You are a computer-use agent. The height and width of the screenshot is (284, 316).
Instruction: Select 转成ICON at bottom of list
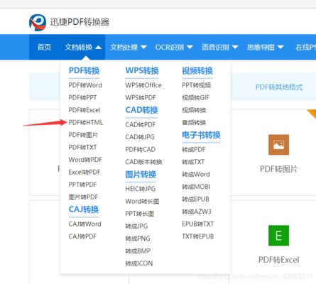139,263
